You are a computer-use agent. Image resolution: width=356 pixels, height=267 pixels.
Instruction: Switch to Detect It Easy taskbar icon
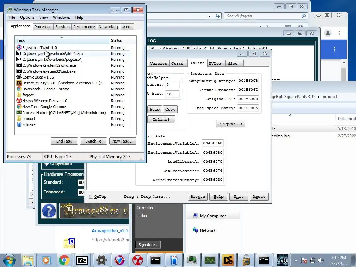(x=228, y=260)
